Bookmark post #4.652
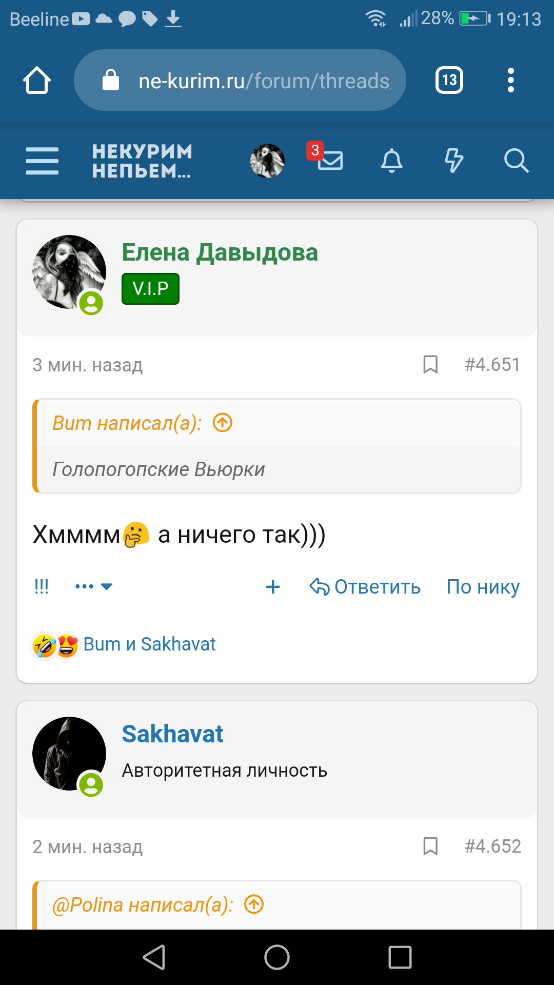This screenshot has width=554, height=985. (430, 846)
